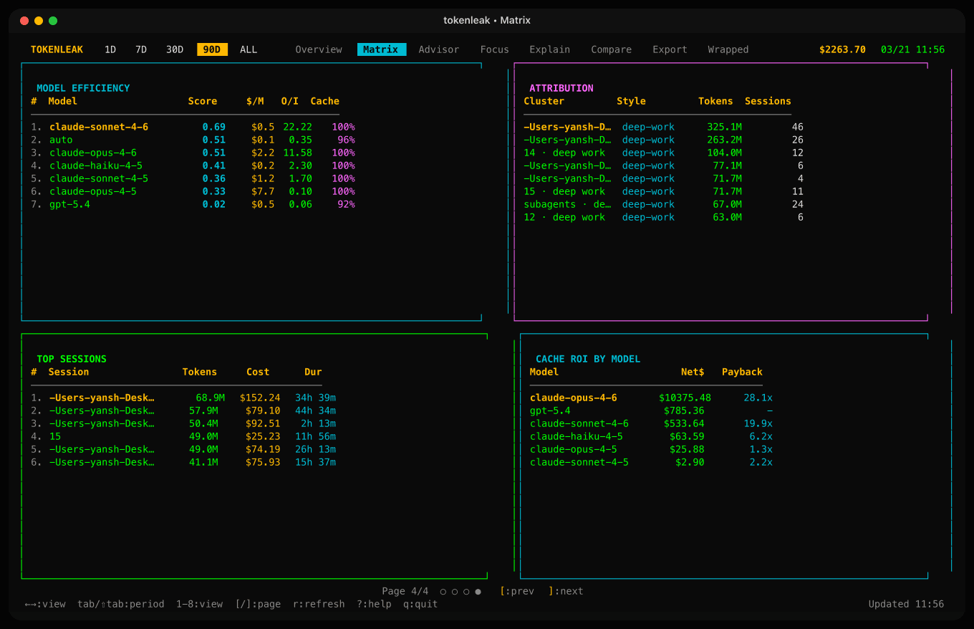Click the $785.36 net value for gpt-5.4

pos(684,410)
